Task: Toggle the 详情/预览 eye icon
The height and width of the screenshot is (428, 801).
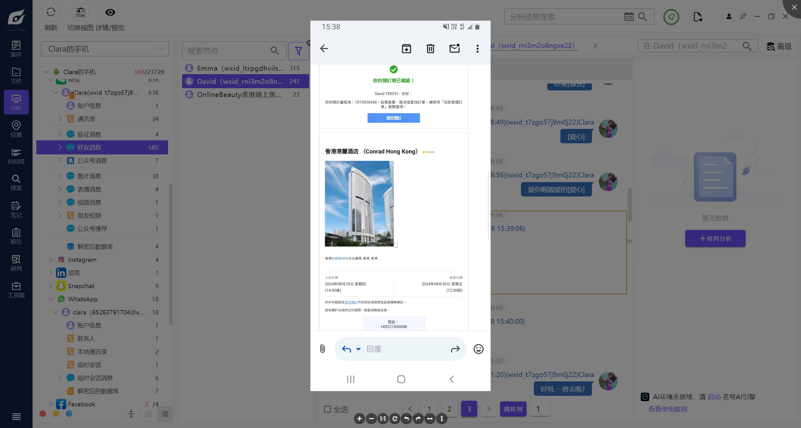Action: coord(110,13)
